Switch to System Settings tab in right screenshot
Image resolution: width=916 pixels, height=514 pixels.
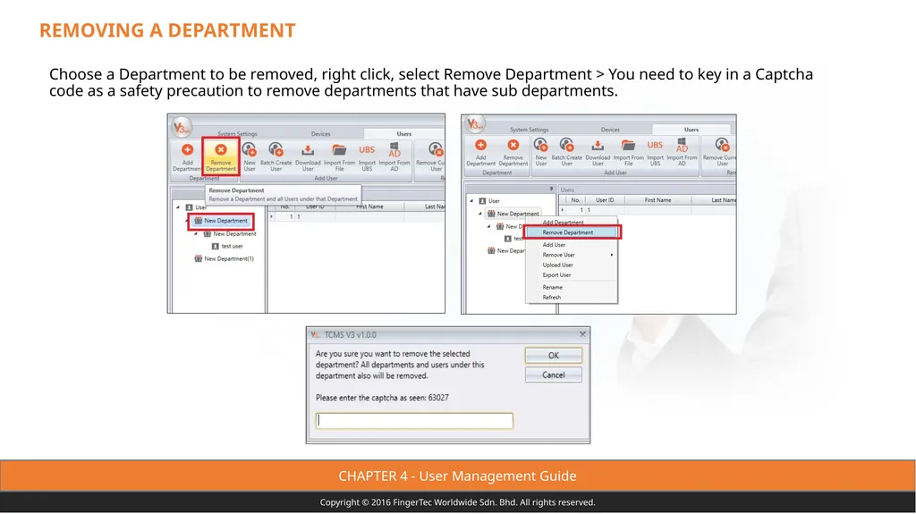click(529, 130)
